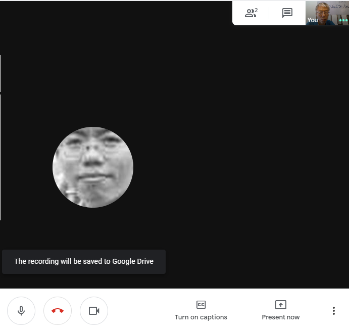This screenshot has height=332, width=349.
Task: Click your self-view video thumbnail
Action: pos(327,13)
